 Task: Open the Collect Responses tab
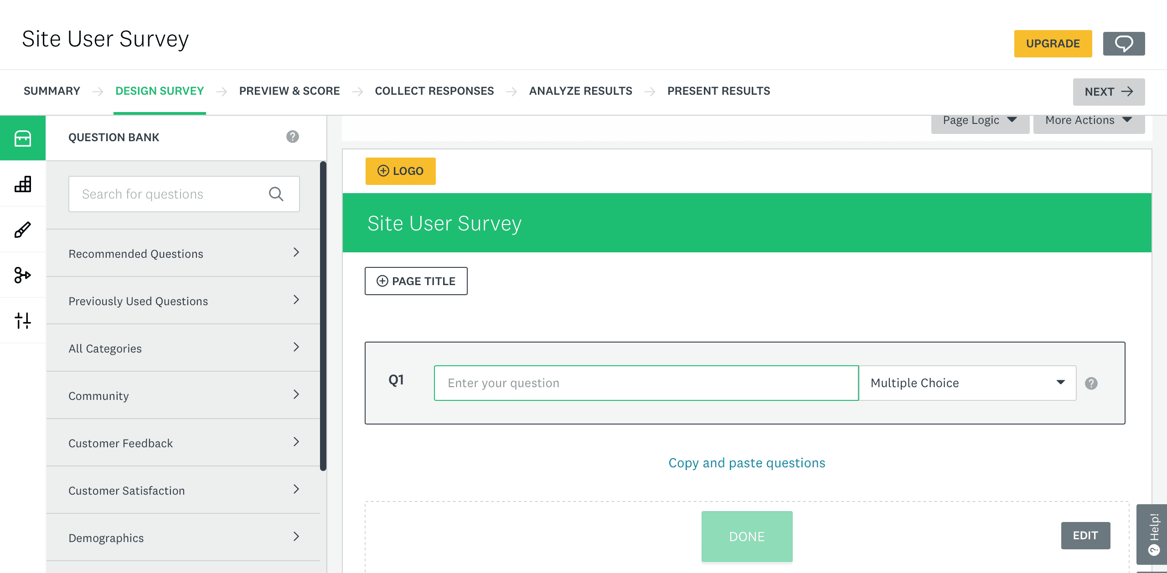pyautogui.click(x=434, y=91)
